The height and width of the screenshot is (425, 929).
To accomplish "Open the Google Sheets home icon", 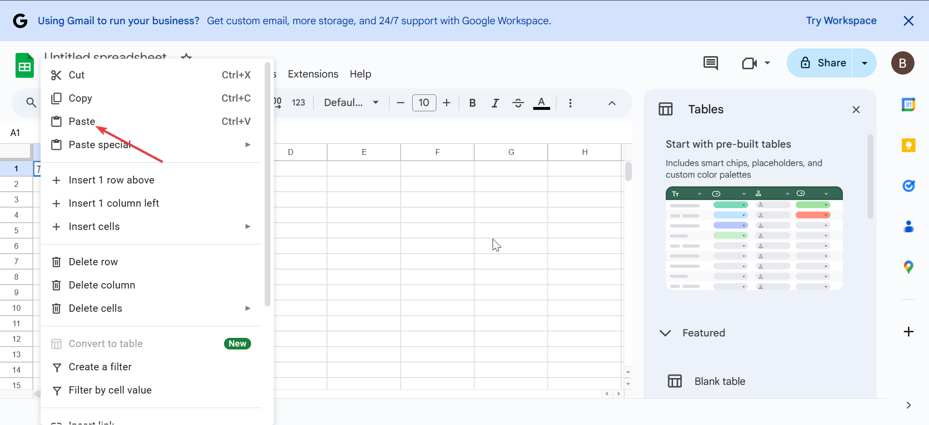I will point(25,66).
